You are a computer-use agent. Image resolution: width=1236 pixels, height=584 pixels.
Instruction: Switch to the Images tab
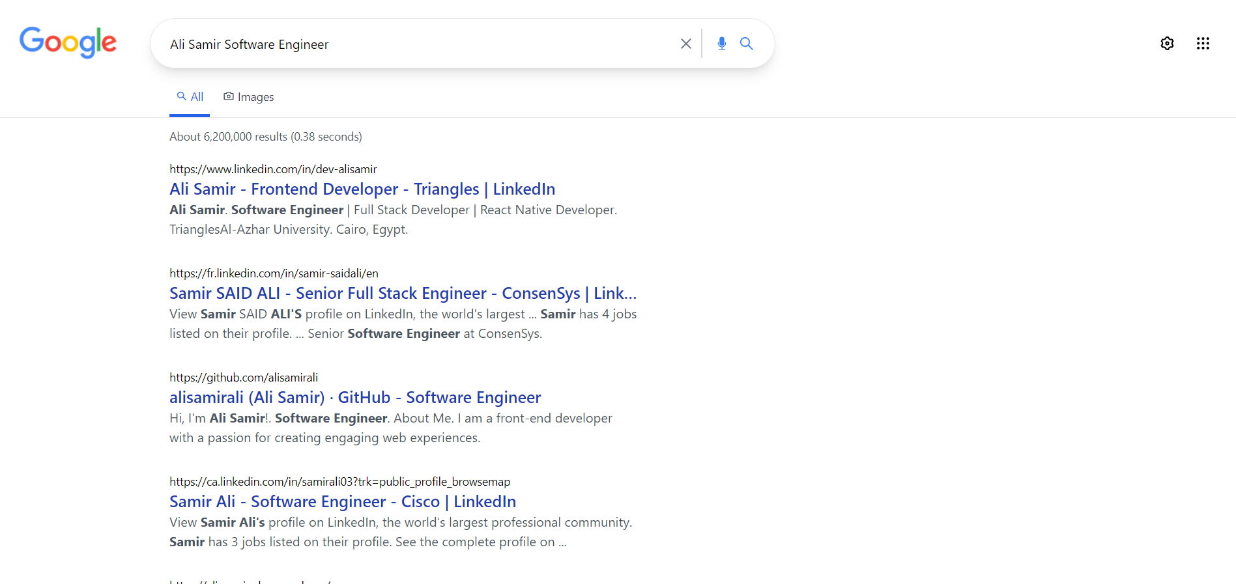click(248, 97)
